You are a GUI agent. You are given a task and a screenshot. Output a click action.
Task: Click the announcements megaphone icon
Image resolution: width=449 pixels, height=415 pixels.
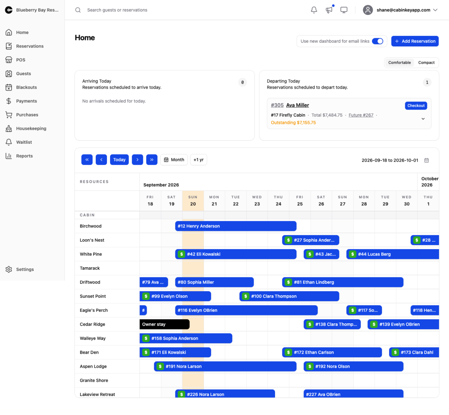(329, 10)
